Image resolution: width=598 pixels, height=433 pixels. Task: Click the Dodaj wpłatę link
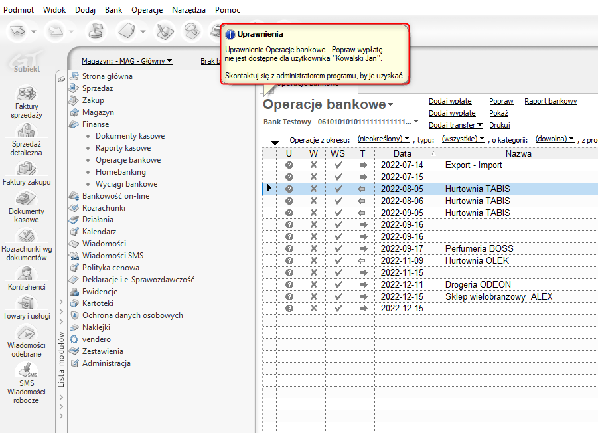click(450, 101)
